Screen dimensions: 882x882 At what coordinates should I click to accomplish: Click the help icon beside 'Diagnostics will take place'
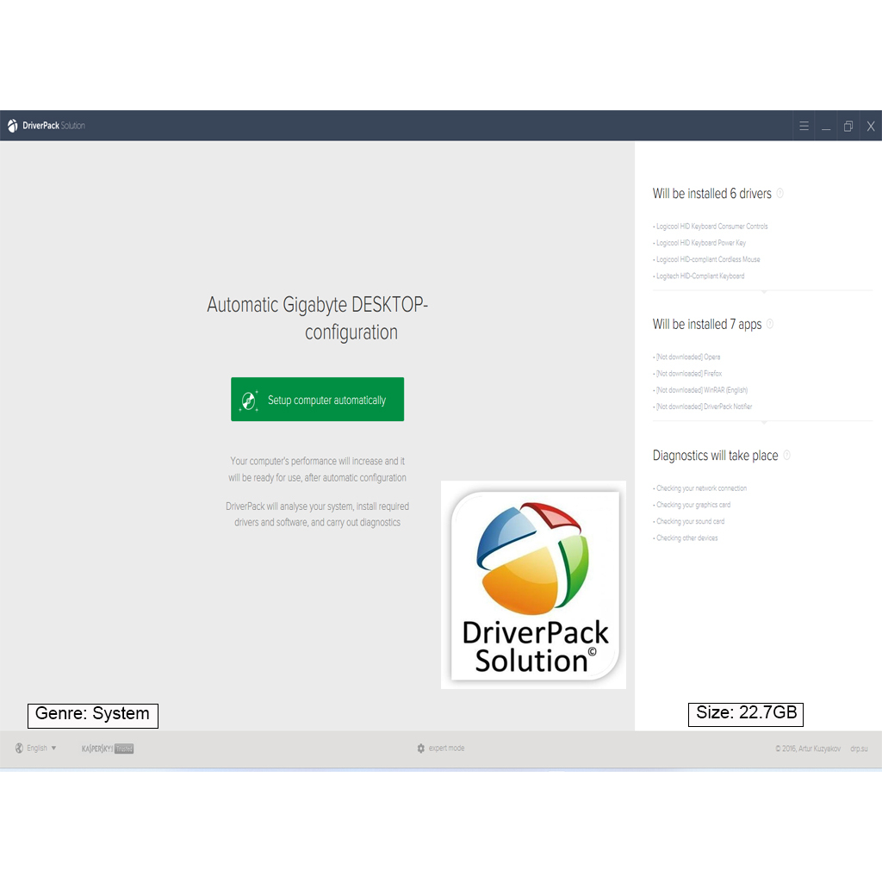(786, 455)
